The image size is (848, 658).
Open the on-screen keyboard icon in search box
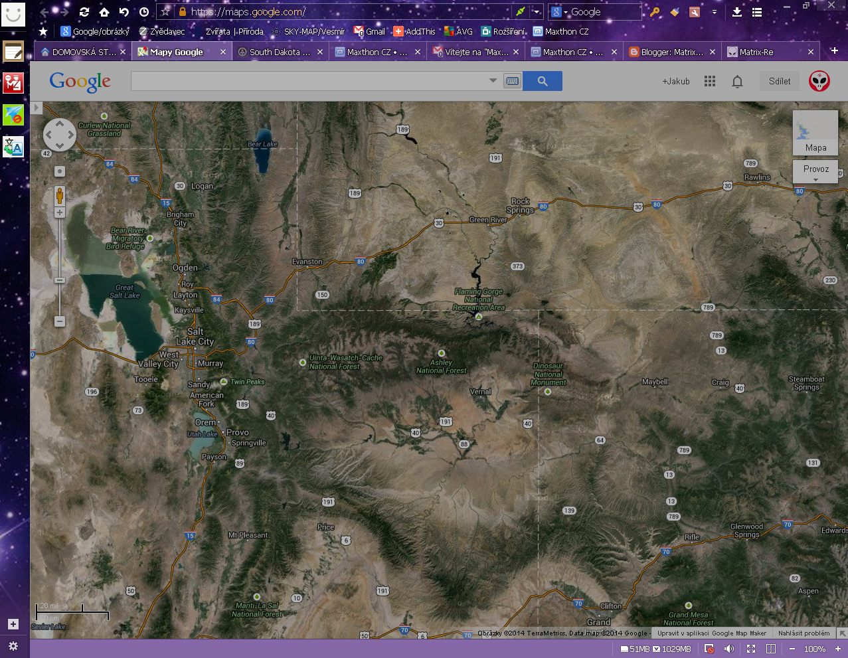[512, 81]
